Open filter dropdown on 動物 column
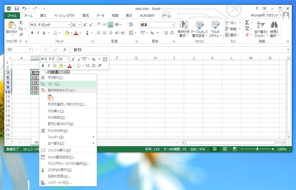The image size is (296, 190). coord(48,72)
